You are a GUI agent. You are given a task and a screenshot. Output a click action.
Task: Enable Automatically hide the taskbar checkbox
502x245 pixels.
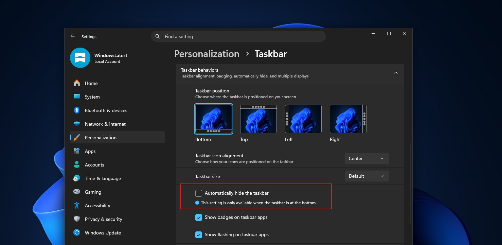coord(199,193)
